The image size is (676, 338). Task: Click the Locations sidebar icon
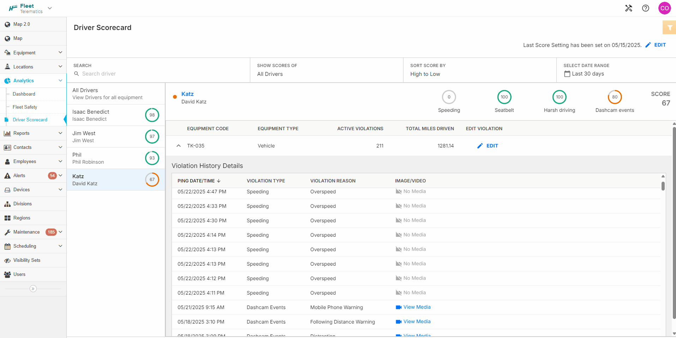[x=7, y=67]
